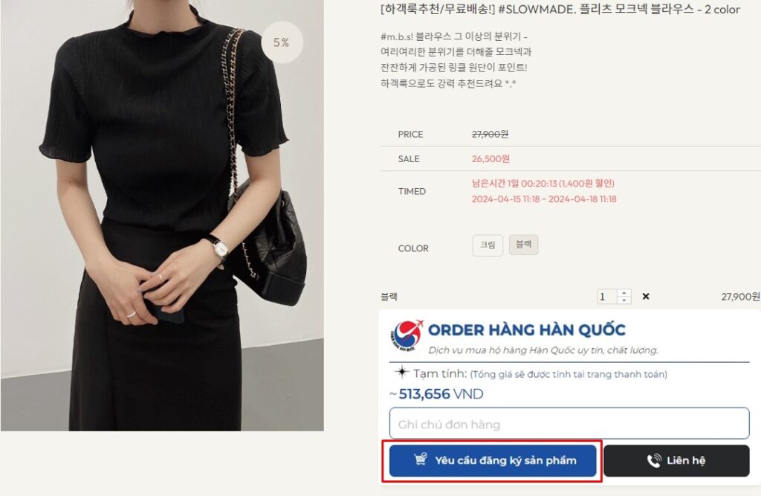The height and width of the screenshot is (496, 761).
Task: Click the 5% discount badge on the photo
Action: pos(282,42)
